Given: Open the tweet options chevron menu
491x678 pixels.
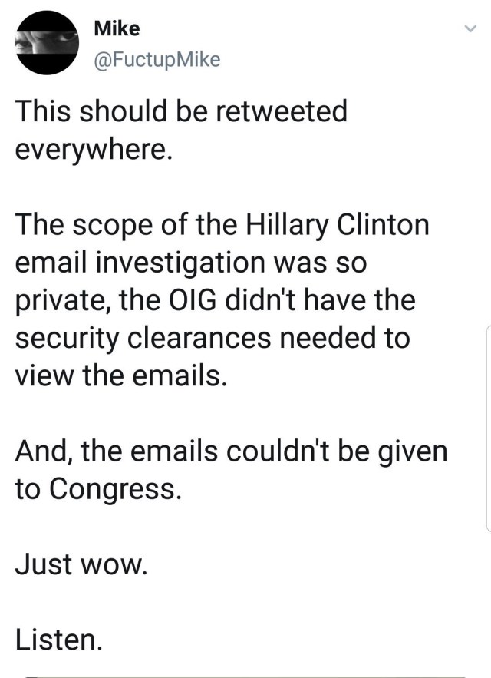Looking at the screenshot, I should [470, 30].
